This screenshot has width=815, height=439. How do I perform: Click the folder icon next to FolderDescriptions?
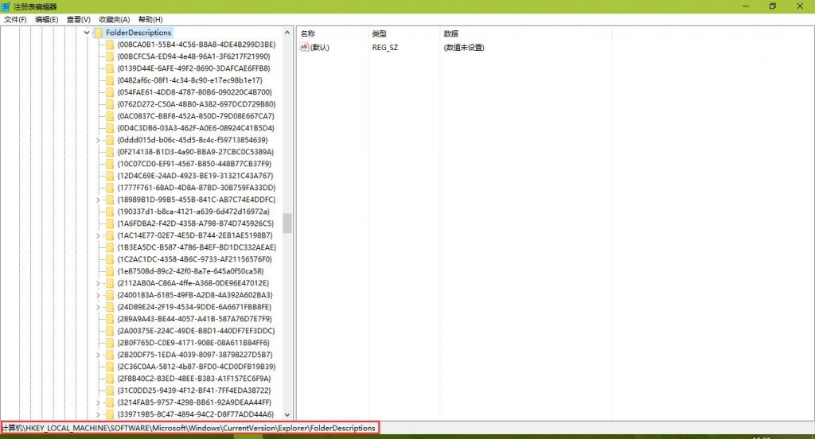pyautogui.click(x=98, y=33)
